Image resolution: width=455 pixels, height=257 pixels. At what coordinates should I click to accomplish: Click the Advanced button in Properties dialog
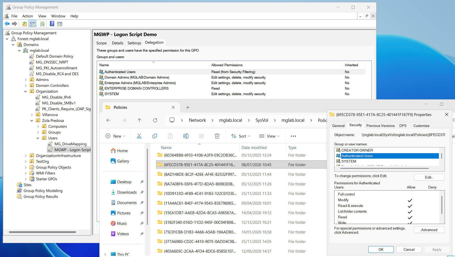point(429,230)
